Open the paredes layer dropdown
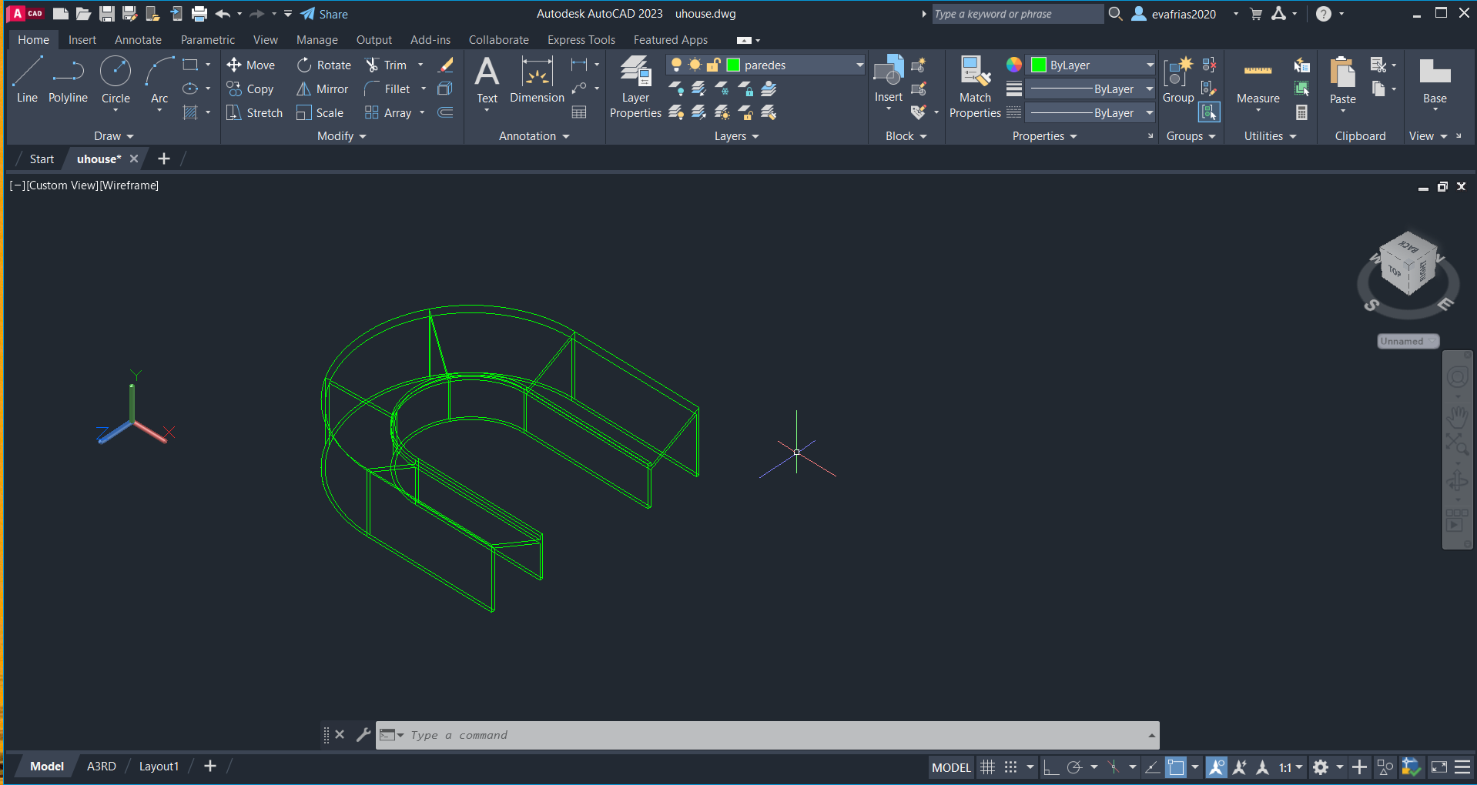Screen dimensions: 1477x785 pyautogui.click(x=859, y=65)
